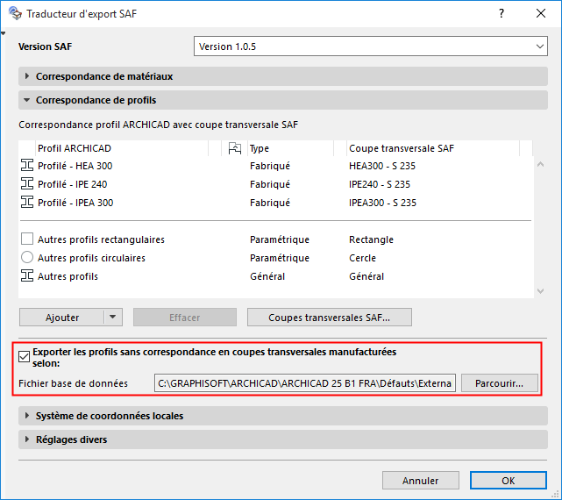562x500 pixels.
Task: Click the SAF translator title bar icon
Action: point(16,13)
